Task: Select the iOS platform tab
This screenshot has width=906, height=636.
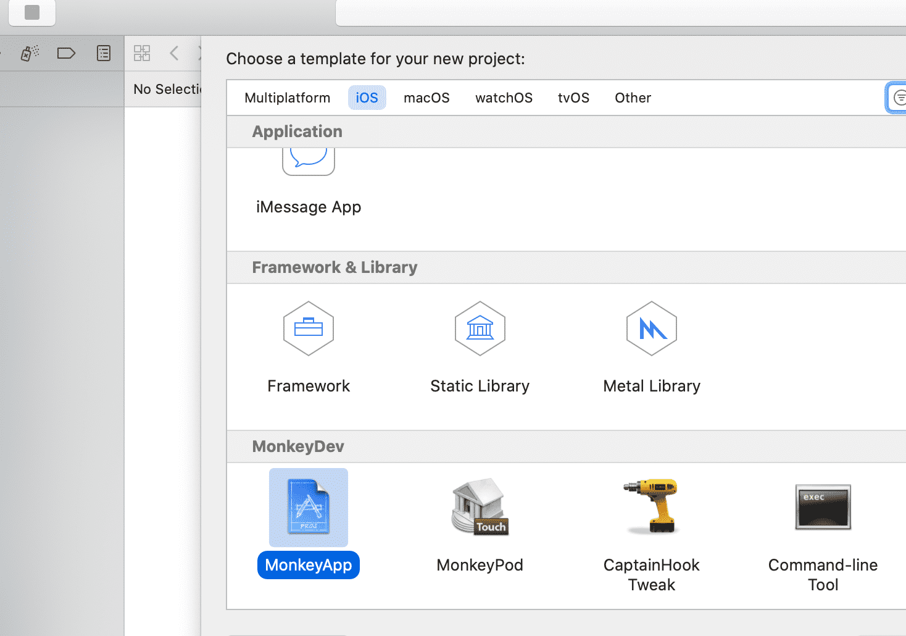Action: click(x=367, y=98)
